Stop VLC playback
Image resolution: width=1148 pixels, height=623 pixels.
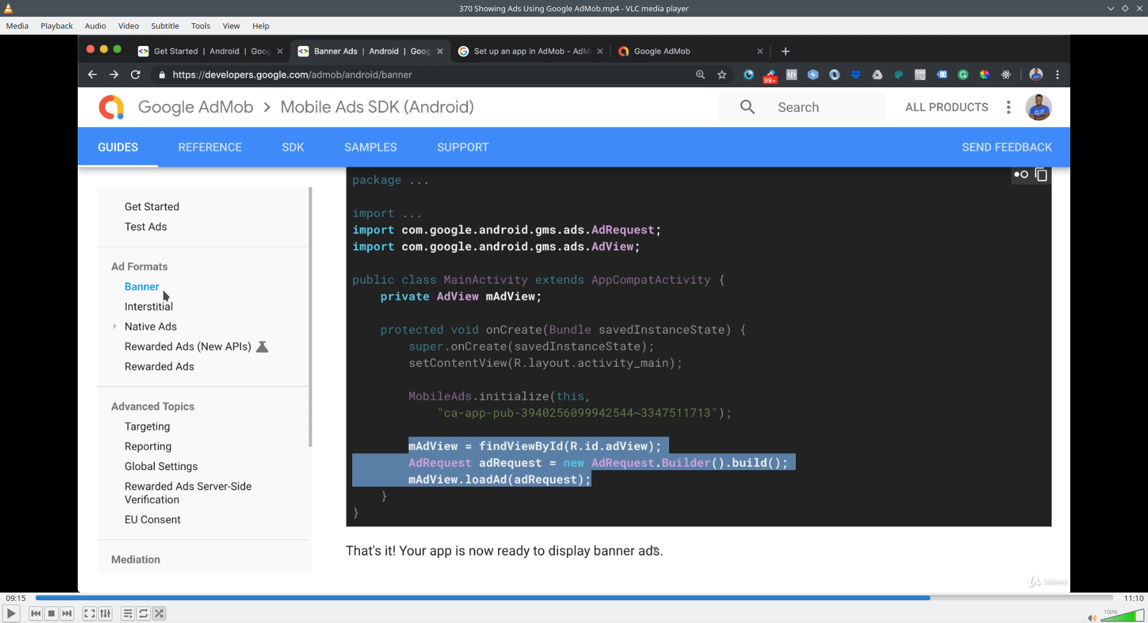point(51,613)
